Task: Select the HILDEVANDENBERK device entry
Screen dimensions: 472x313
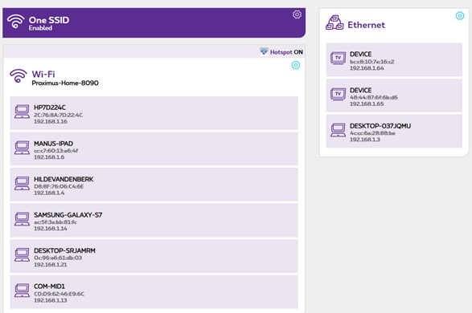Action: pos(154,185)
